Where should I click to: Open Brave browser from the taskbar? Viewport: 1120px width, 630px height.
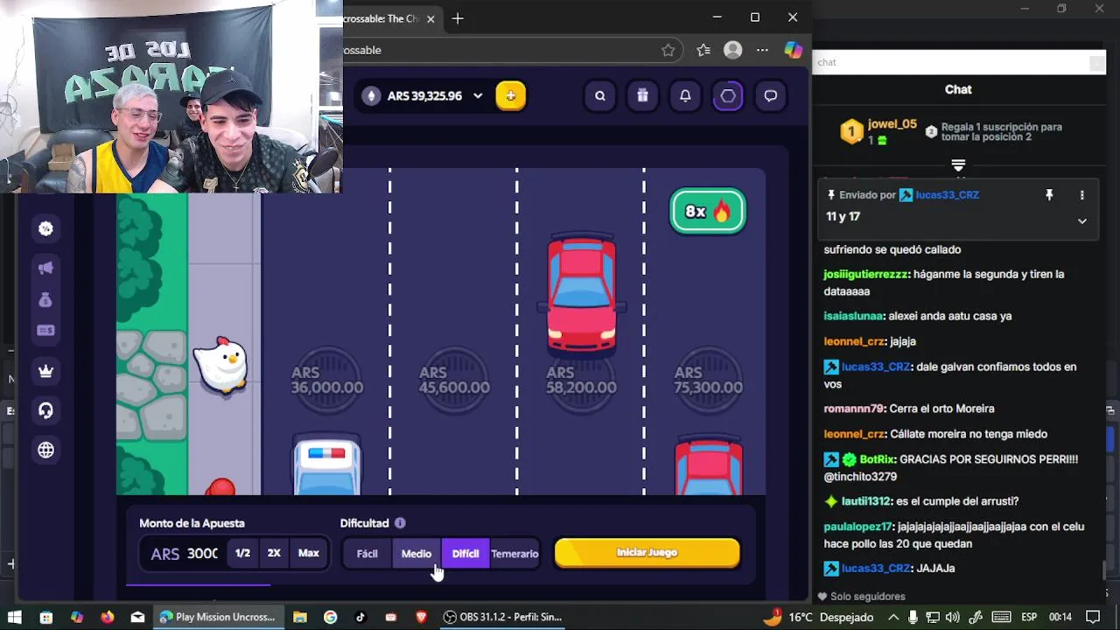tap(421, 617)
